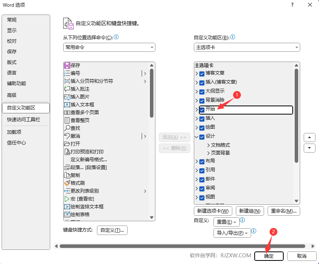Viewport: 319px width, 264px height.
Task: Click the 新建组 button
Action: click(x=250, y=211)
